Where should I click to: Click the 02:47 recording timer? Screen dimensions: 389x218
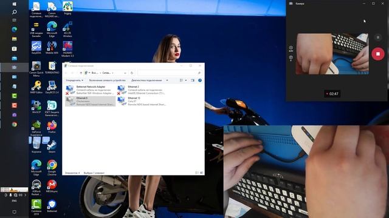pos(332,94)
